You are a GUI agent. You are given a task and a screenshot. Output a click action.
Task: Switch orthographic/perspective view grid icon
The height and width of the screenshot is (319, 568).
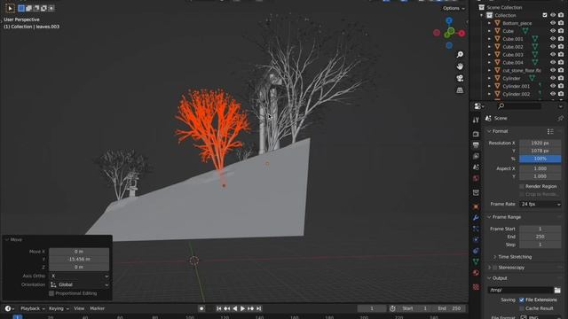[x=460, y=90]
